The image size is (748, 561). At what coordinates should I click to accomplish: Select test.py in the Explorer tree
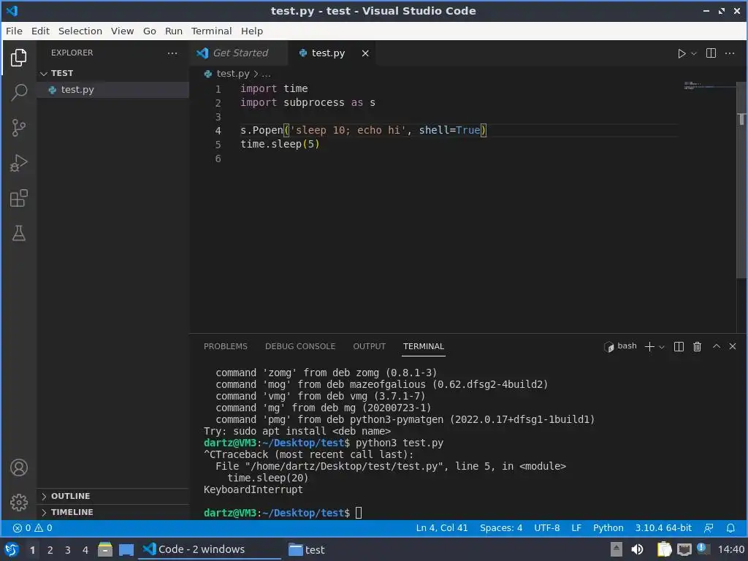point(113,90)
